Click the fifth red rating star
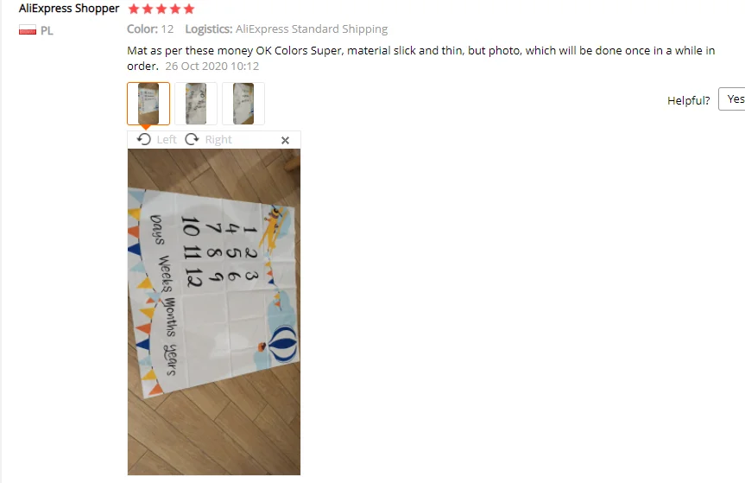Screen dimensions: 745x483 [x=189, y=9]
